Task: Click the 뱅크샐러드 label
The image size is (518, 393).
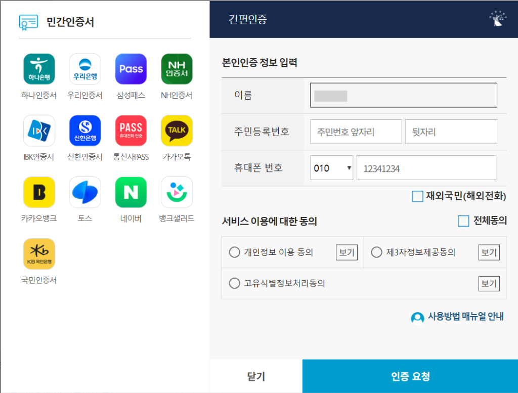Action: coord(177,219)
